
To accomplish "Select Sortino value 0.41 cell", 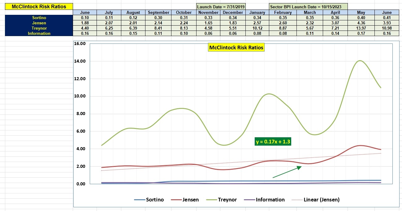I will tap(387, 18).
